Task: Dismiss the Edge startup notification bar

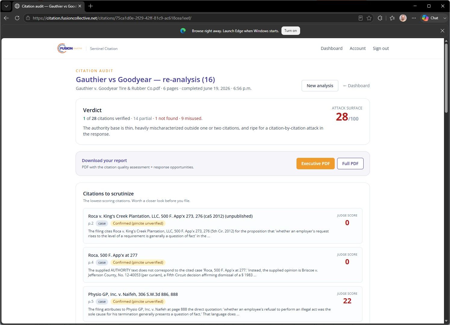Action: (442, 31)
